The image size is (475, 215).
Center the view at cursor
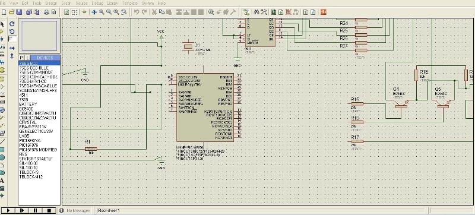(94, 12)
